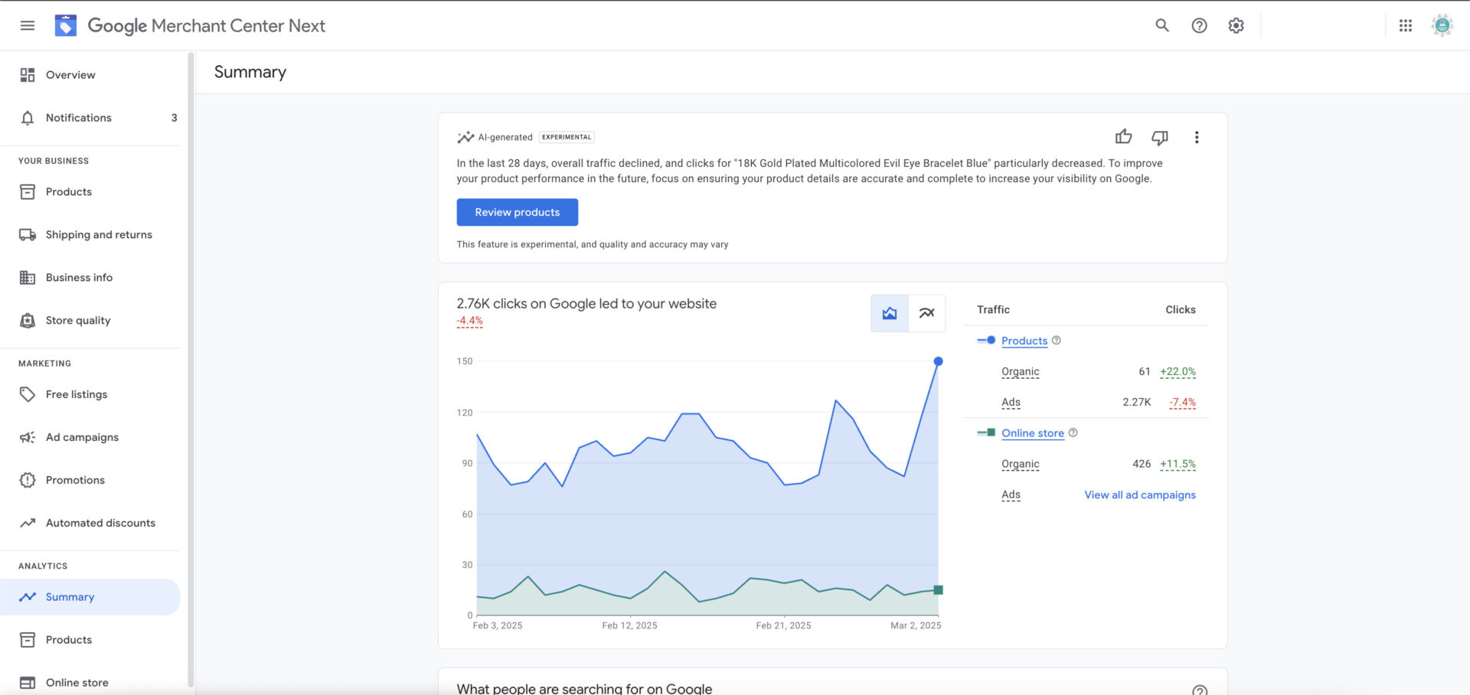1470x695 pixels.
Task: Click the -7.4% ads change value
Action: click(x=1182, y=402)
